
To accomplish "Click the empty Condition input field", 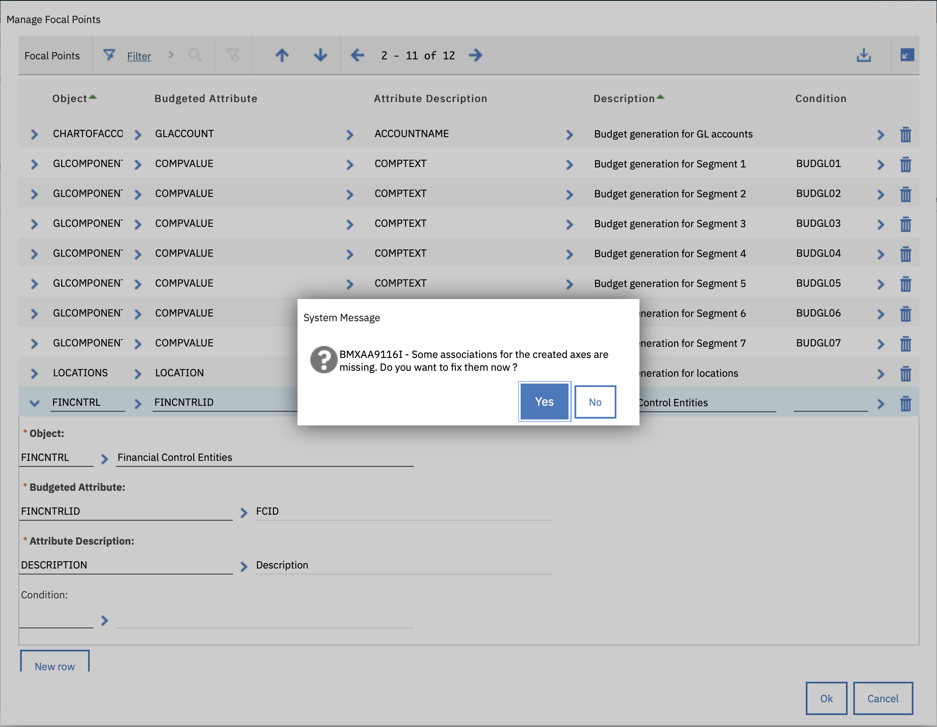I will [x=56, y=621].
